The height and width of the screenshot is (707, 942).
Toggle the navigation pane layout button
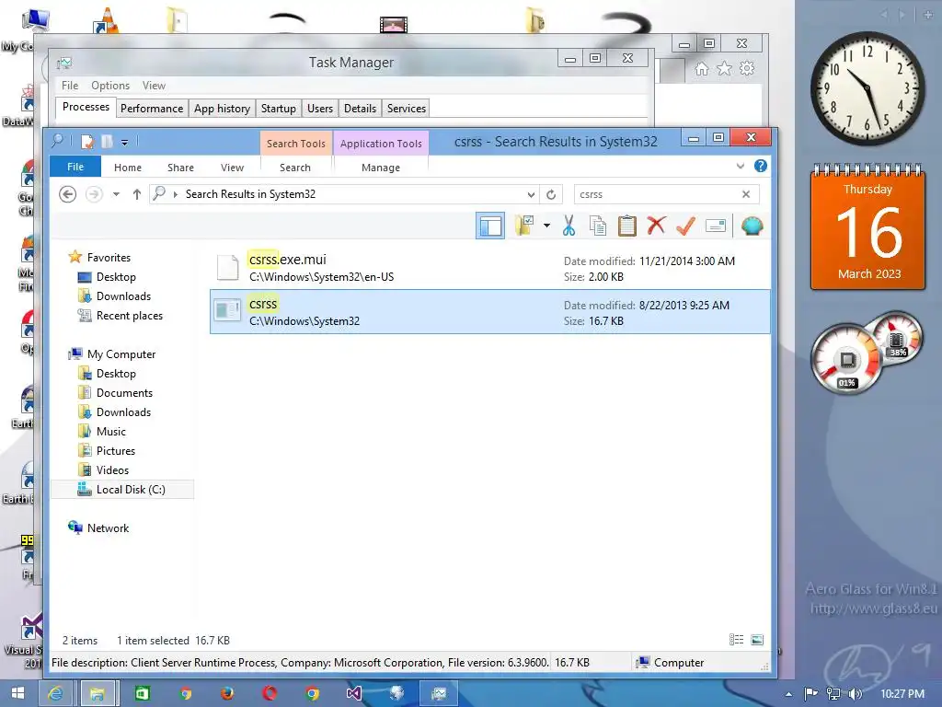490,226
